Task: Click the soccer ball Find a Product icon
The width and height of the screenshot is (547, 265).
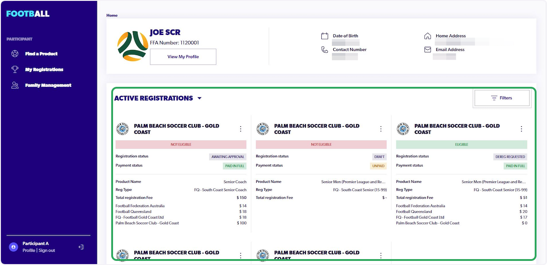Action: click(15, 54)
